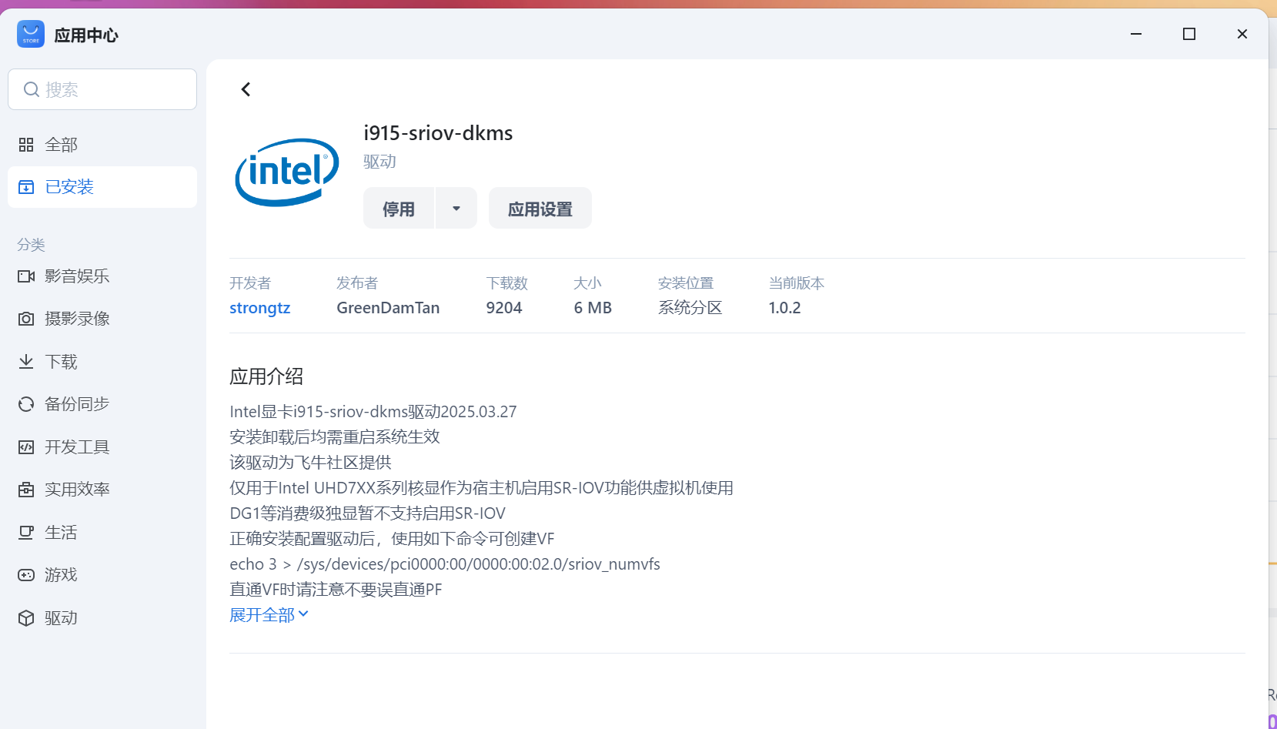
Task: Click the 下载 download arrow icon
Action: (x=26, y=362)
